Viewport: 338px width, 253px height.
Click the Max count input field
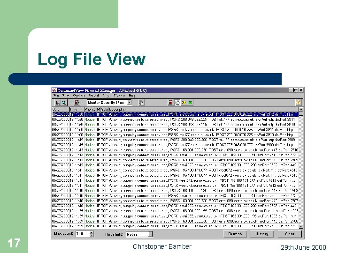pos(83,234)
